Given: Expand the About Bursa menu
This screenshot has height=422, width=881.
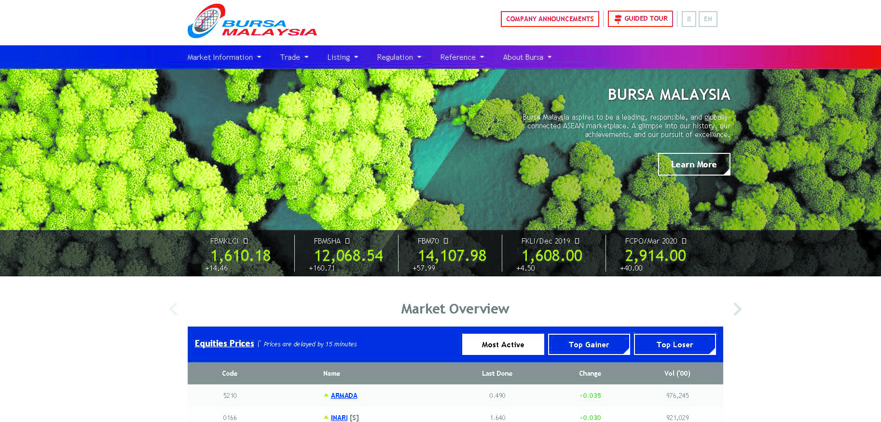Looking at the screenshot, I should tap(527, 57).
